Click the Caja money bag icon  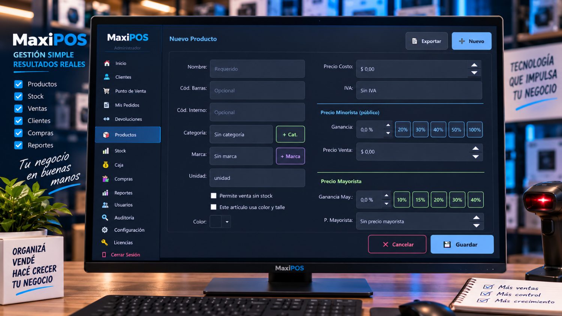pyautogui.click(x=106, y=165)
